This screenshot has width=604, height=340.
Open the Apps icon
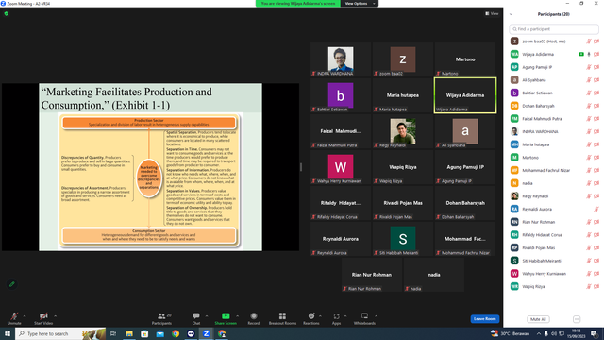tap(336, 316)
